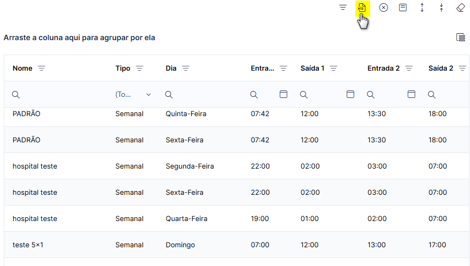Viewport: 470px width, 266px height.
Task: Open the Entrada 2 filter date picker icon
Action: [411, 94]
